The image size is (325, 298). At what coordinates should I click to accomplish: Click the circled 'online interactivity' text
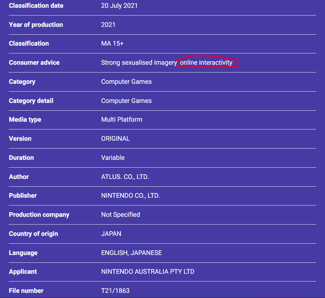(x=206, y=62)
